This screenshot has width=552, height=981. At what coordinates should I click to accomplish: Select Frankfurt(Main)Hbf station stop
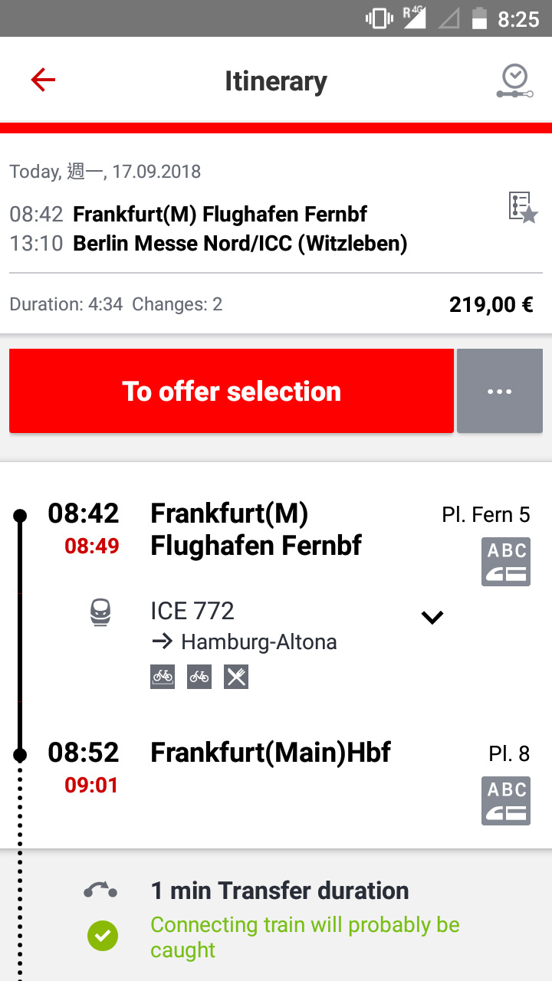pyautogui.click(x=270, y=753)
